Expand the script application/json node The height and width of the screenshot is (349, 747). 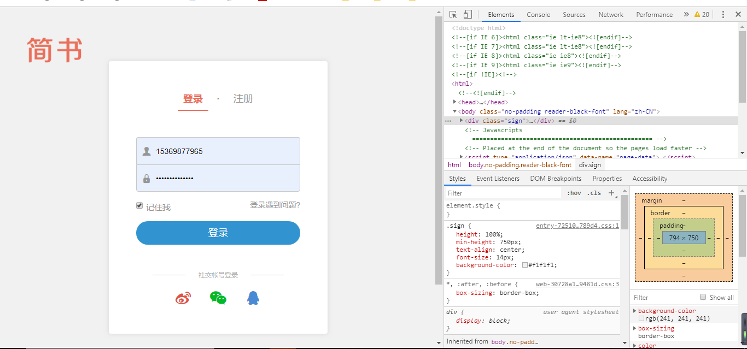click(x=462, y=157)
